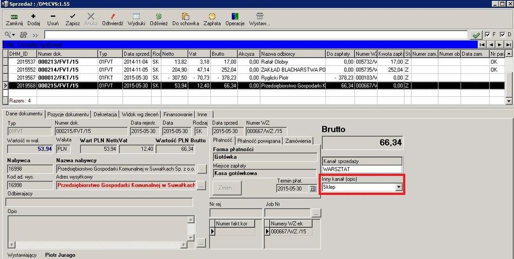Viewport: 514px width, 259px height.
Task: Click the Nr rej. input field
Action: click(236, 212)
